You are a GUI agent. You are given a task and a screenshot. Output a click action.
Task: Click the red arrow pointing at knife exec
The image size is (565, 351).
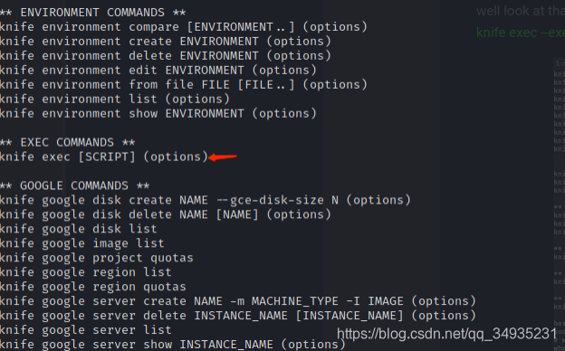coord(223,157)
